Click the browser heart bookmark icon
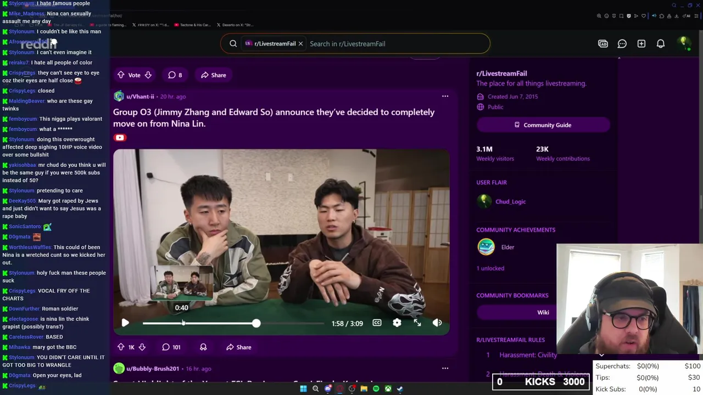 [644, 16]
